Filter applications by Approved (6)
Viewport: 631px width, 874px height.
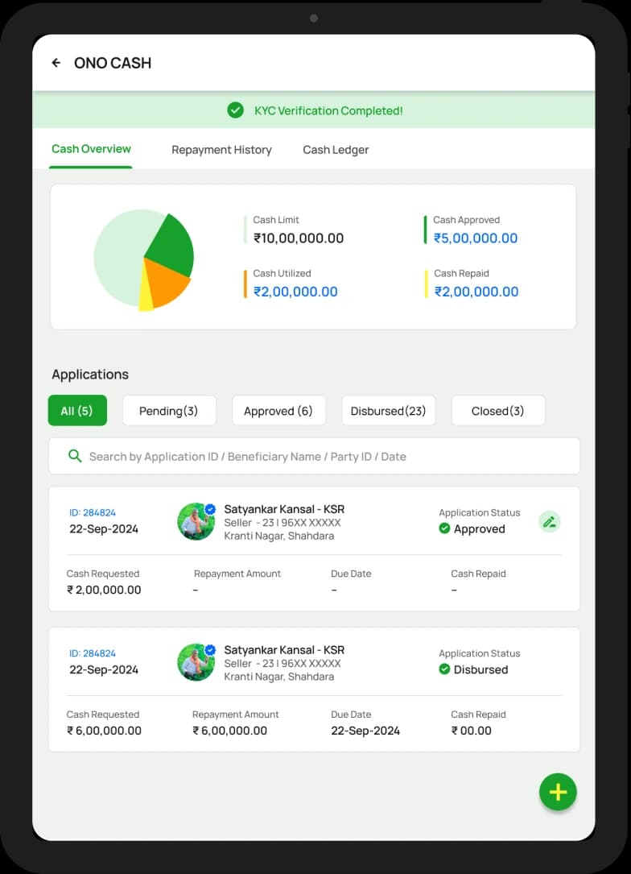coord(278,411)
